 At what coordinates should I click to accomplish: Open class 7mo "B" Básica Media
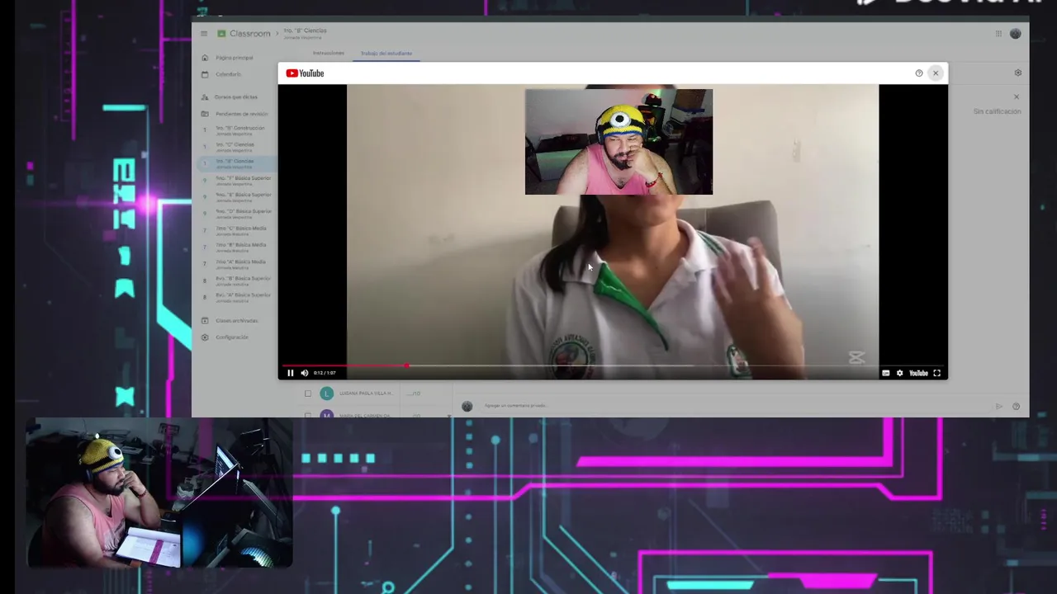point(240,247)
